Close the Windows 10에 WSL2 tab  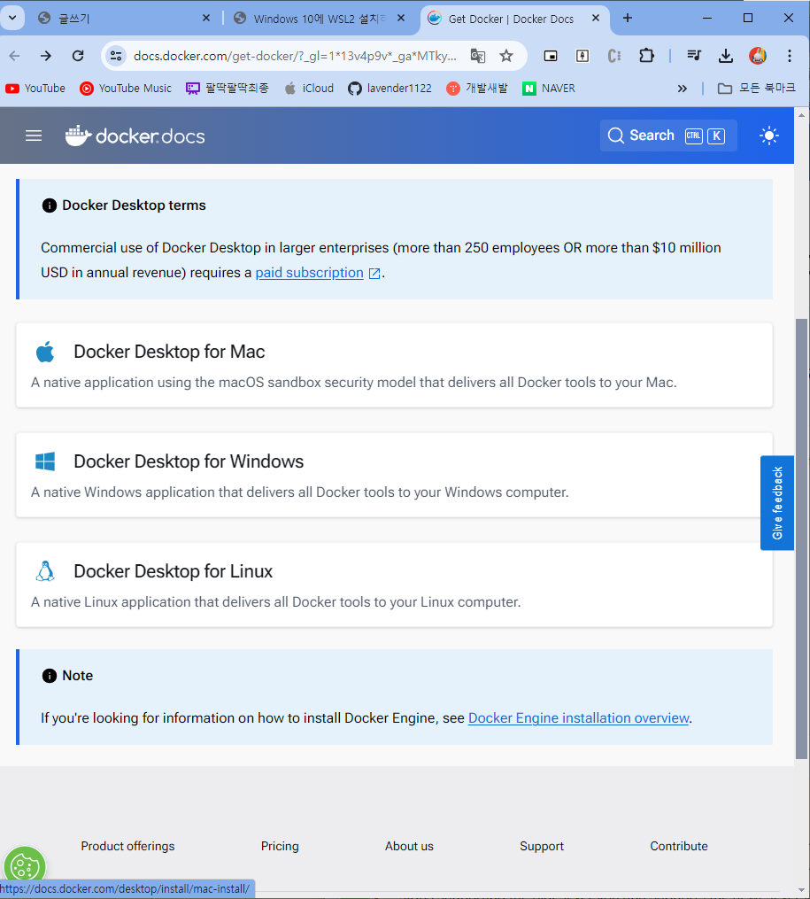(401, 19)
